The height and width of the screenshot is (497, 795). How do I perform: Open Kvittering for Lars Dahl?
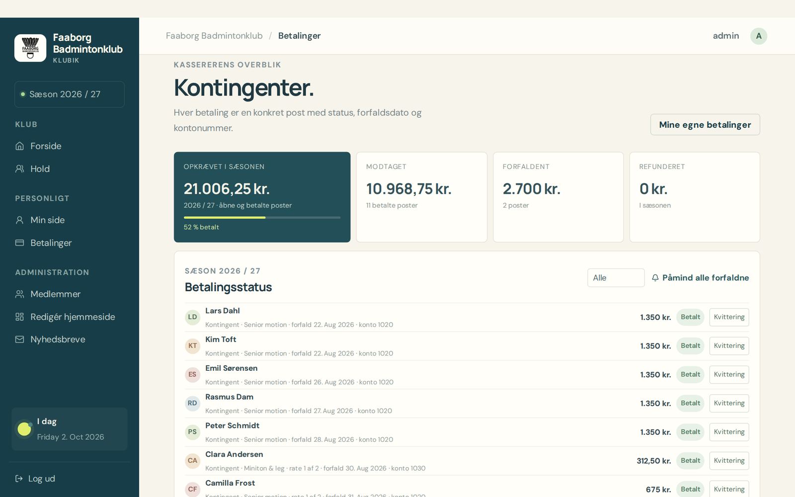coord(729,317)
